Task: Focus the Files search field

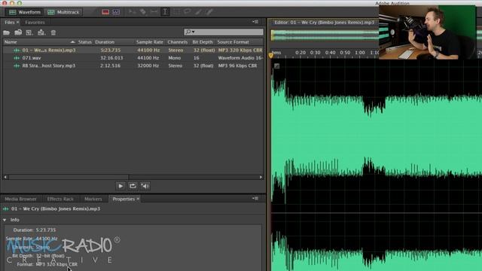Action: (x=224, y=32)
